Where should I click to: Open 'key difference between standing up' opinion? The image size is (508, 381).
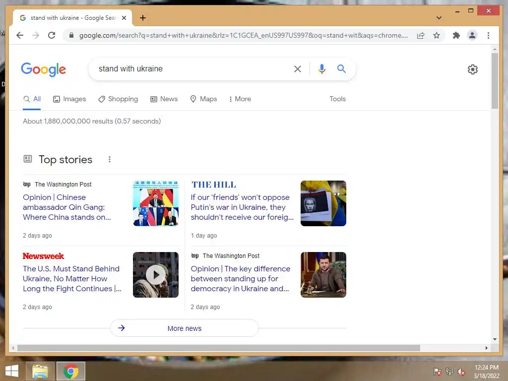coord(240,279)
